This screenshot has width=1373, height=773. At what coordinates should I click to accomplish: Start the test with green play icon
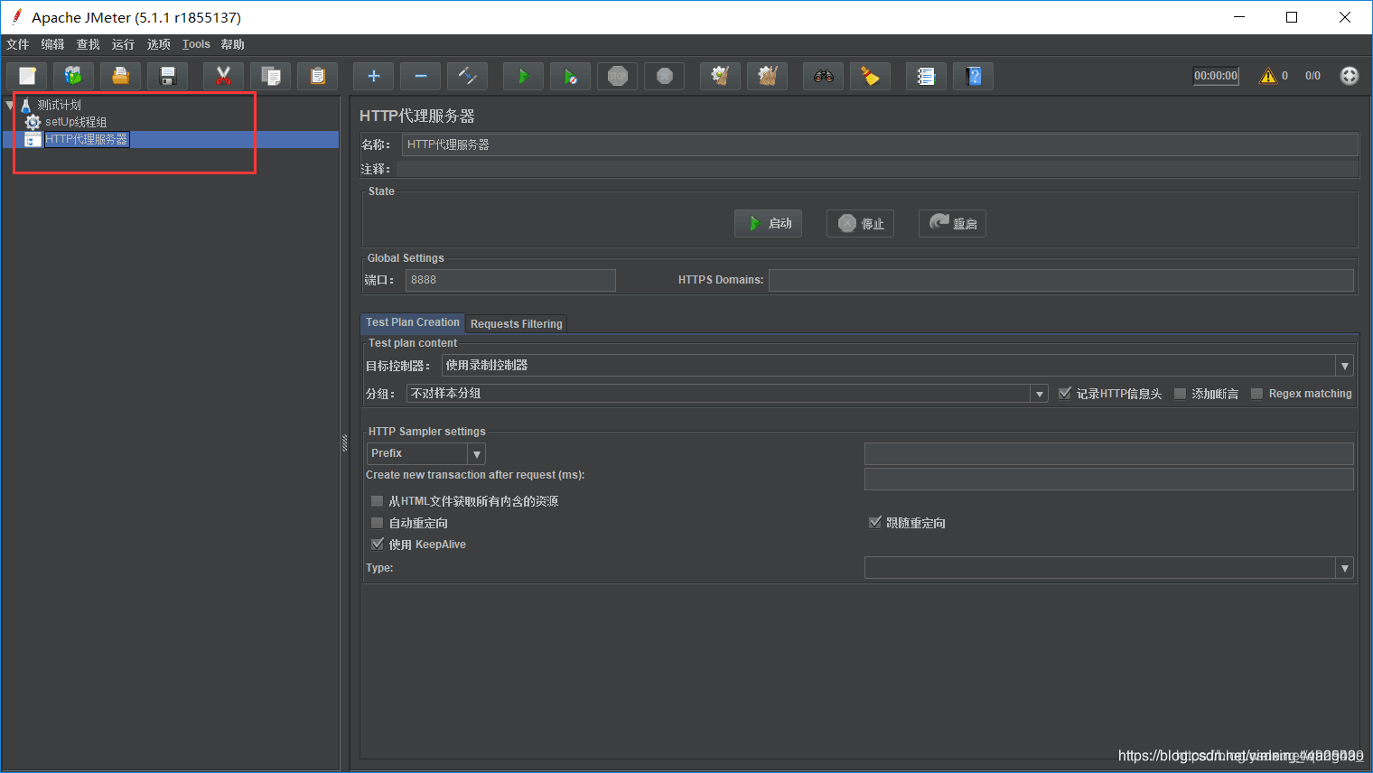pyautogui.click(x=523, y=76)
